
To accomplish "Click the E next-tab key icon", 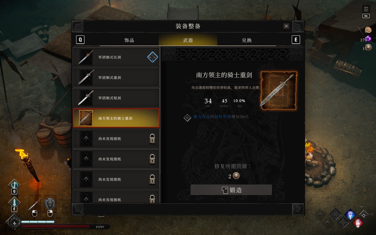I will coord(296,40).
